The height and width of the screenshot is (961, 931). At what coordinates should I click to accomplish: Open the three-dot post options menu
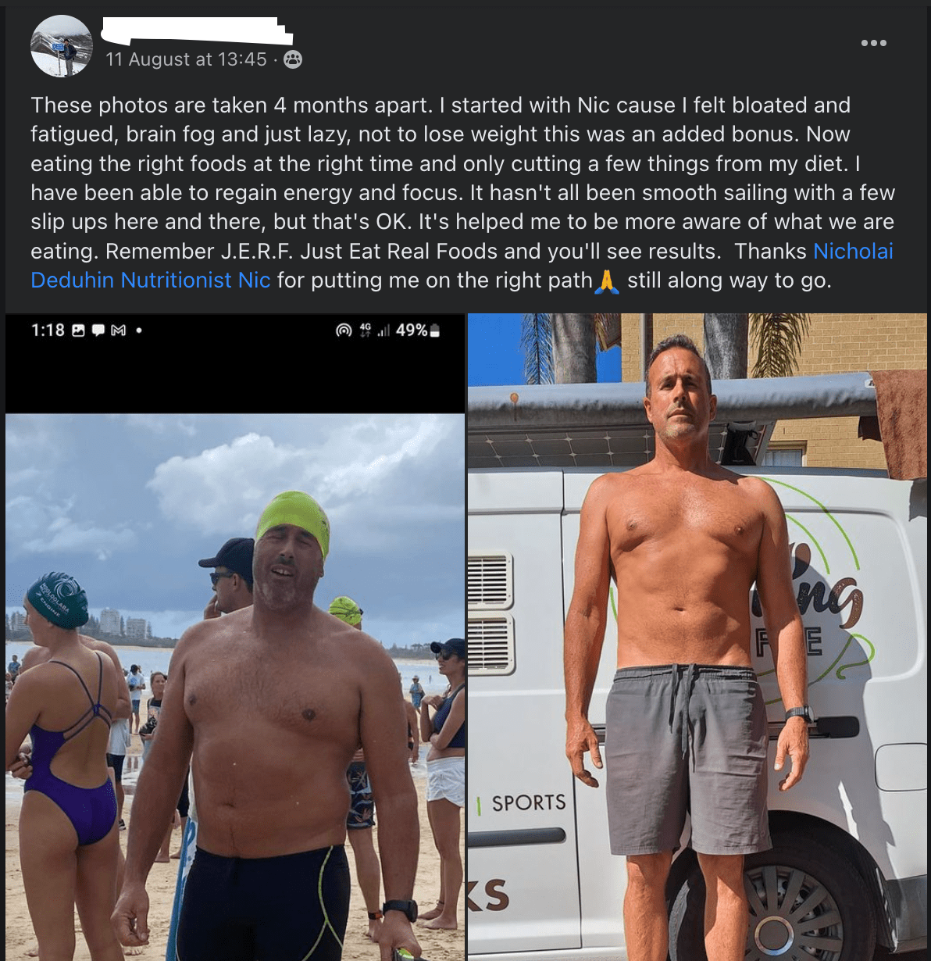873,43
